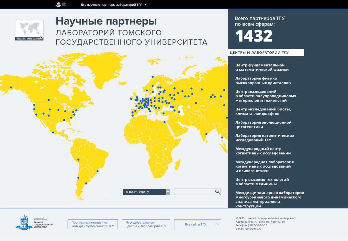Click the partner dot in Egypt

(164, 122)
